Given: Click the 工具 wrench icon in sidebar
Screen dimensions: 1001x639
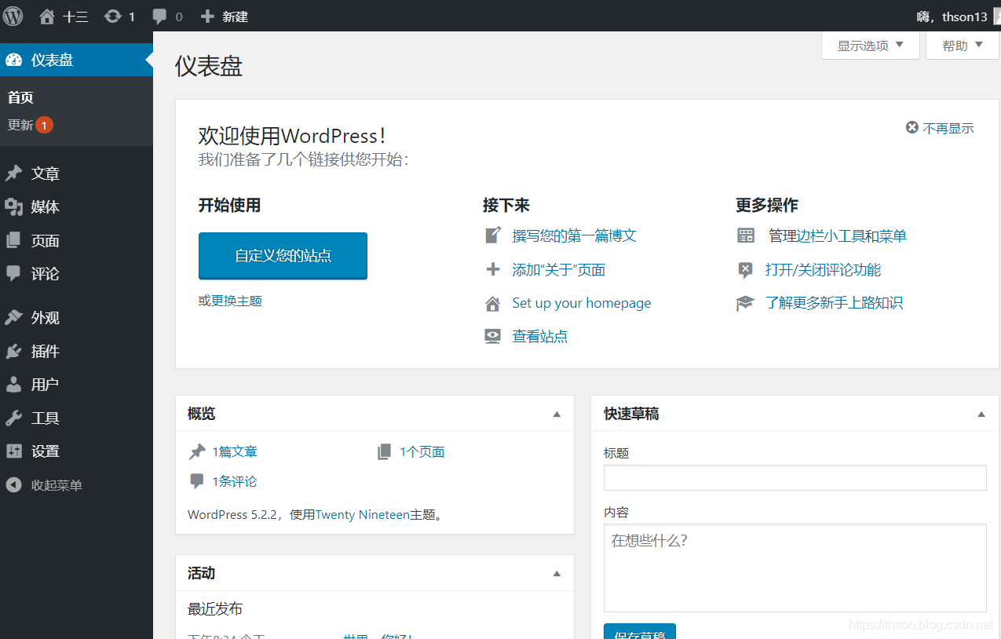Looking at the screenshot, I should (x=13, y=418).
